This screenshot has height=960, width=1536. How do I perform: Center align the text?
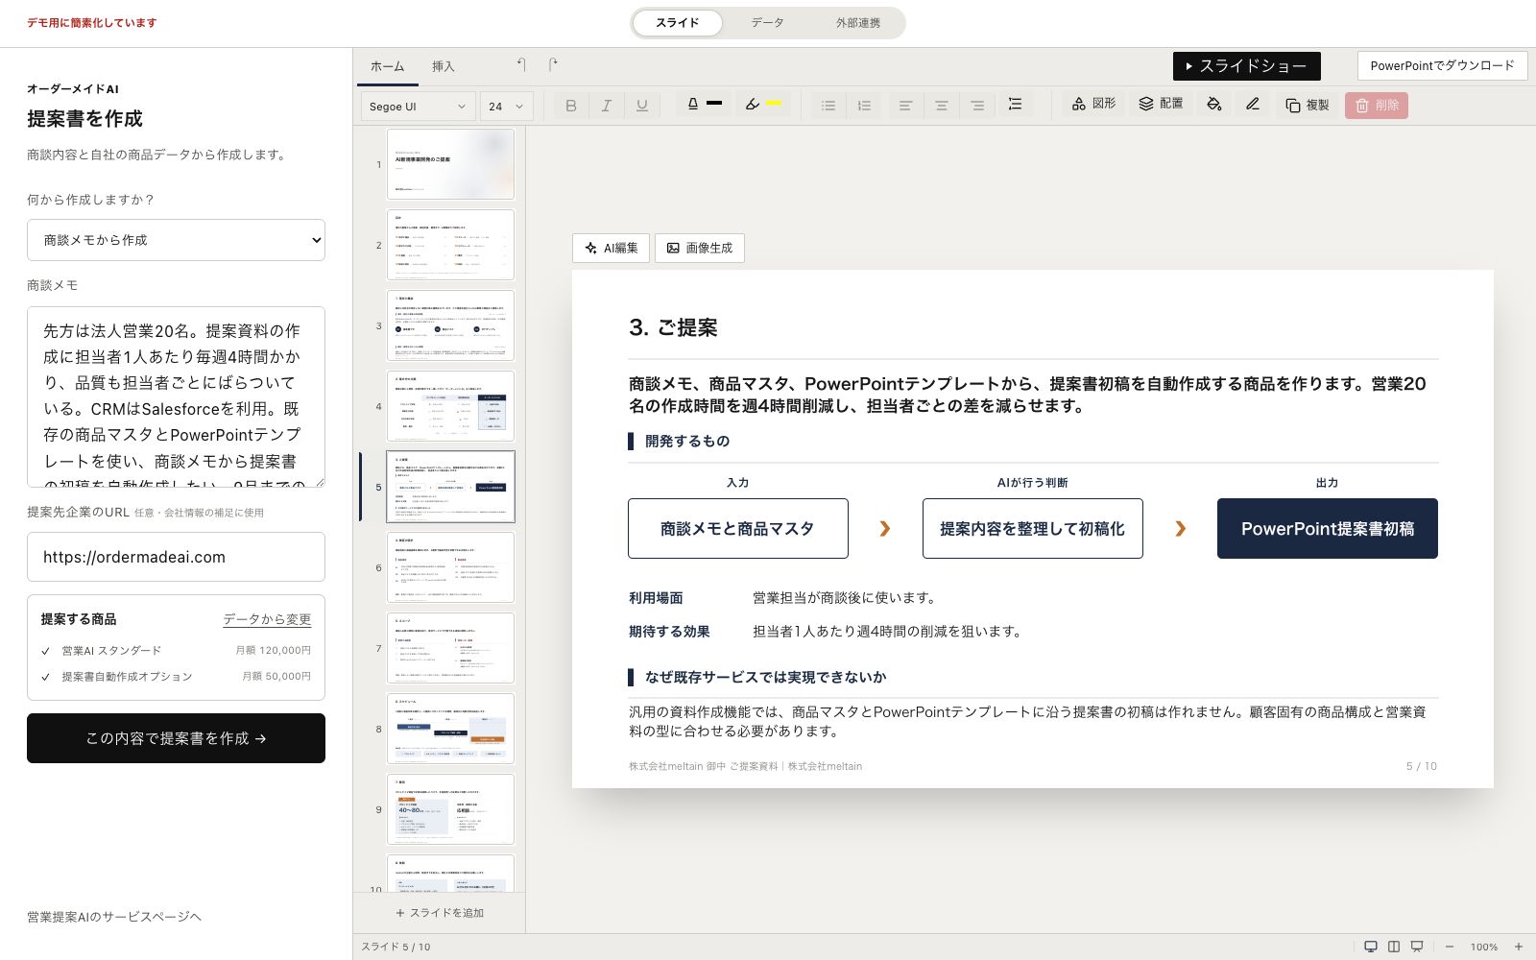(942, 106)
